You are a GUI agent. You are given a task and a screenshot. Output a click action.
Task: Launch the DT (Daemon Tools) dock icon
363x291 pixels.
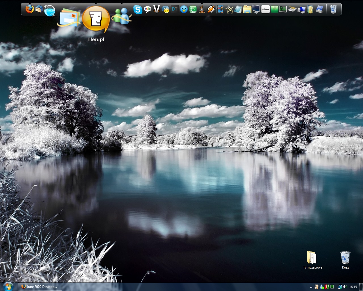point(175,9)
